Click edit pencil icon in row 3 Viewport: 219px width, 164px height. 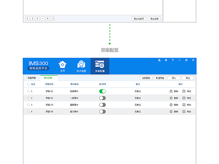coord(184,105)
